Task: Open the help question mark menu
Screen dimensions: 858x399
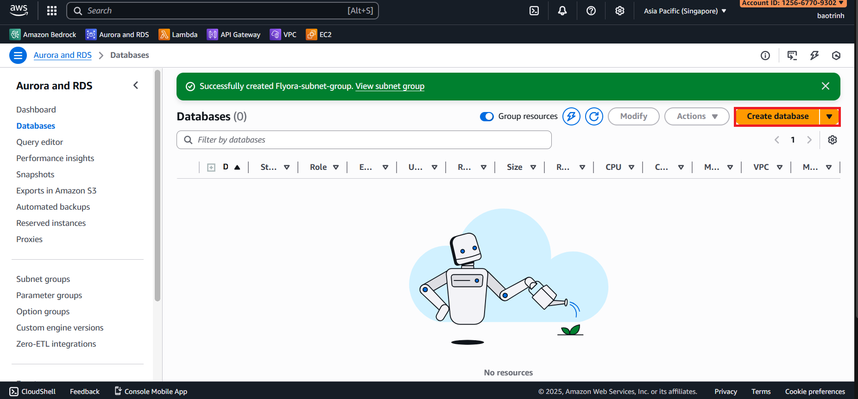Action: point(591,11)
